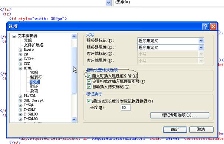This screenshot has height=144, width=224.
Task: Open the (无事件) dropdown in the editor
Action: point(169,3)
